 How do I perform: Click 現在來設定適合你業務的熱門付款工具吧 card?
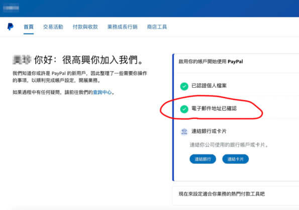236,196
